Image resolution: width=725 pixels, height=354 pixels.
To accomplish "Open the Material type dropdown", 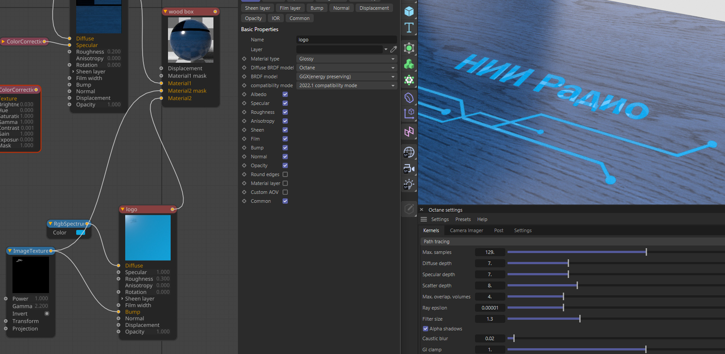I will click(347, 59).
